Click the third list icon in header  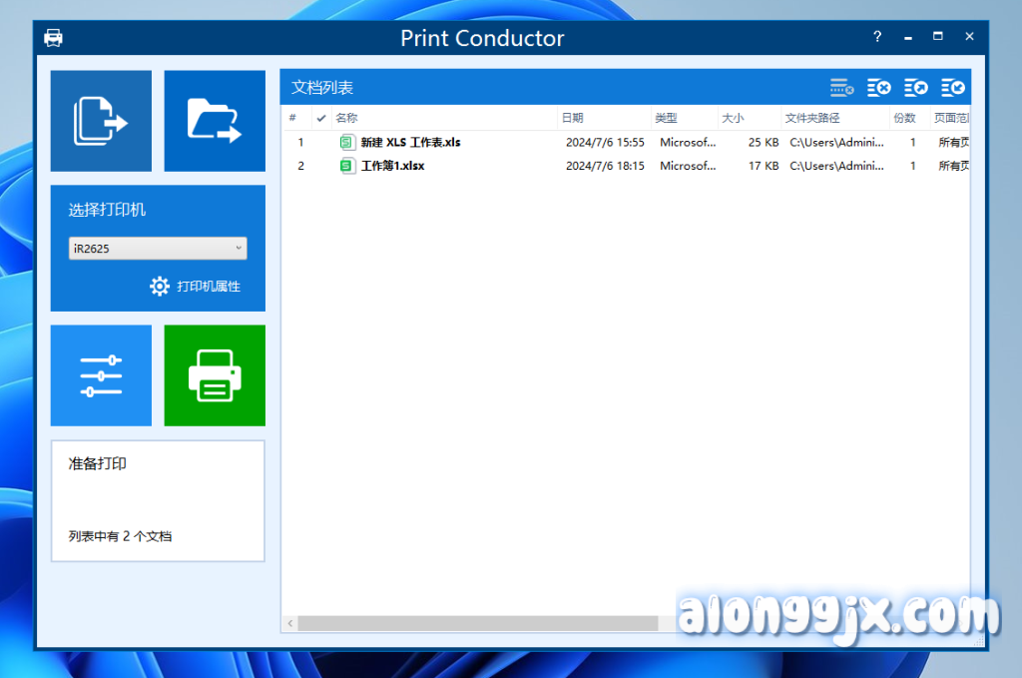(915, 88)
